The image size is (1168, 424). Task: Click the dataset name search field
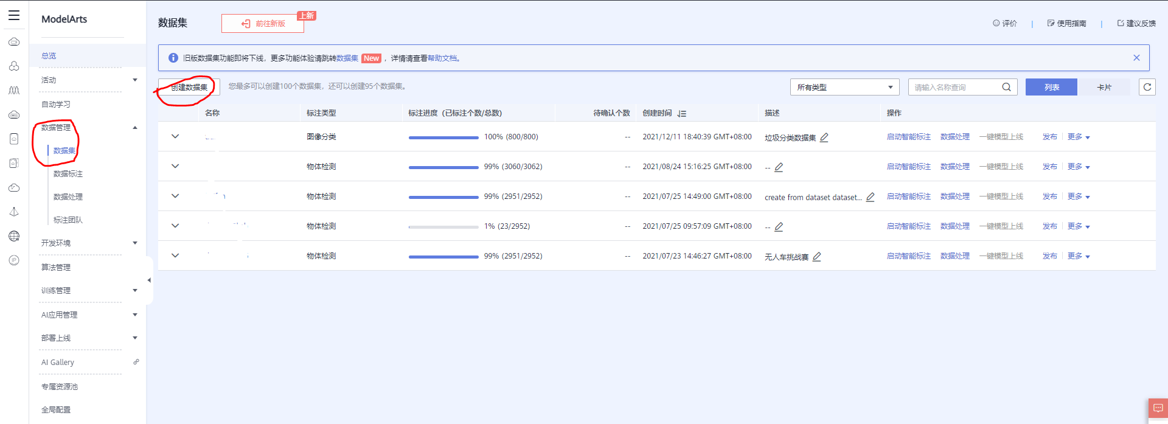click(955, 87)
